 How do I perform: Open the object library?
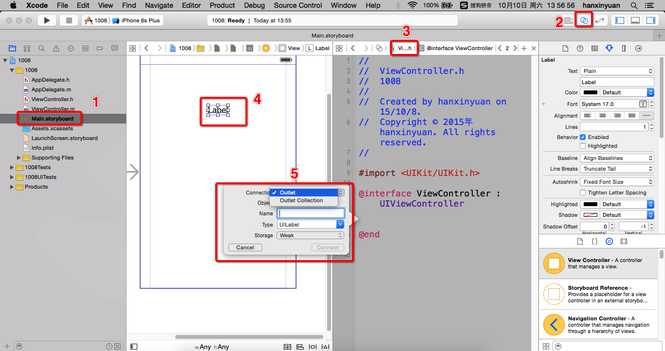(x=609, y=241)
